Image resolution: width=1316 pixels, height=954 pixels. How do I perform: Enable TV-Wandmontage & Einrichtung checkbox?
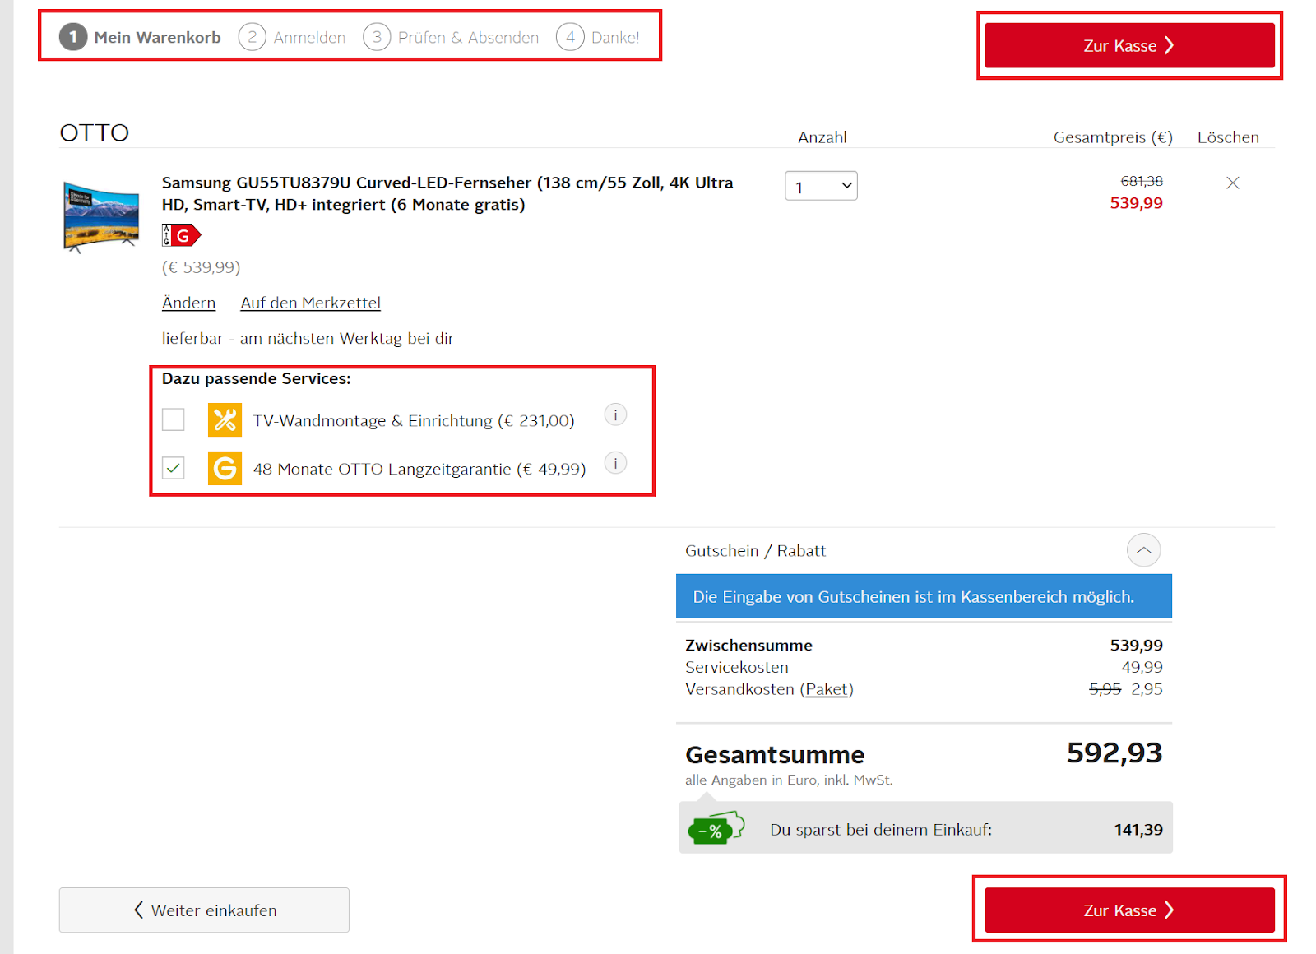(174, 419)
